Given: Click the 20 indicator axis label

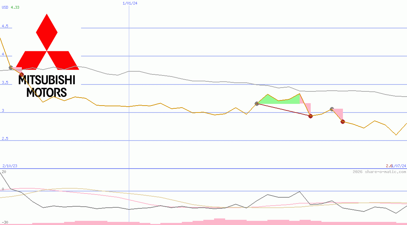Looking at the screenshot, I should tap(4, 172).
